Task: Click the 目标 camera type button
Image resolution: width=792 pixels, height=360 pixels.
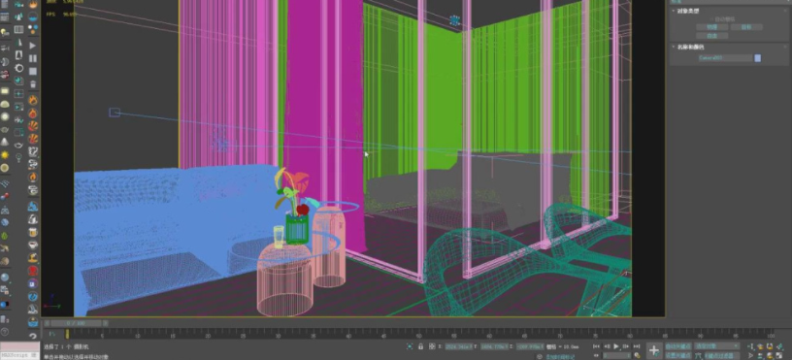Action: 746,27
